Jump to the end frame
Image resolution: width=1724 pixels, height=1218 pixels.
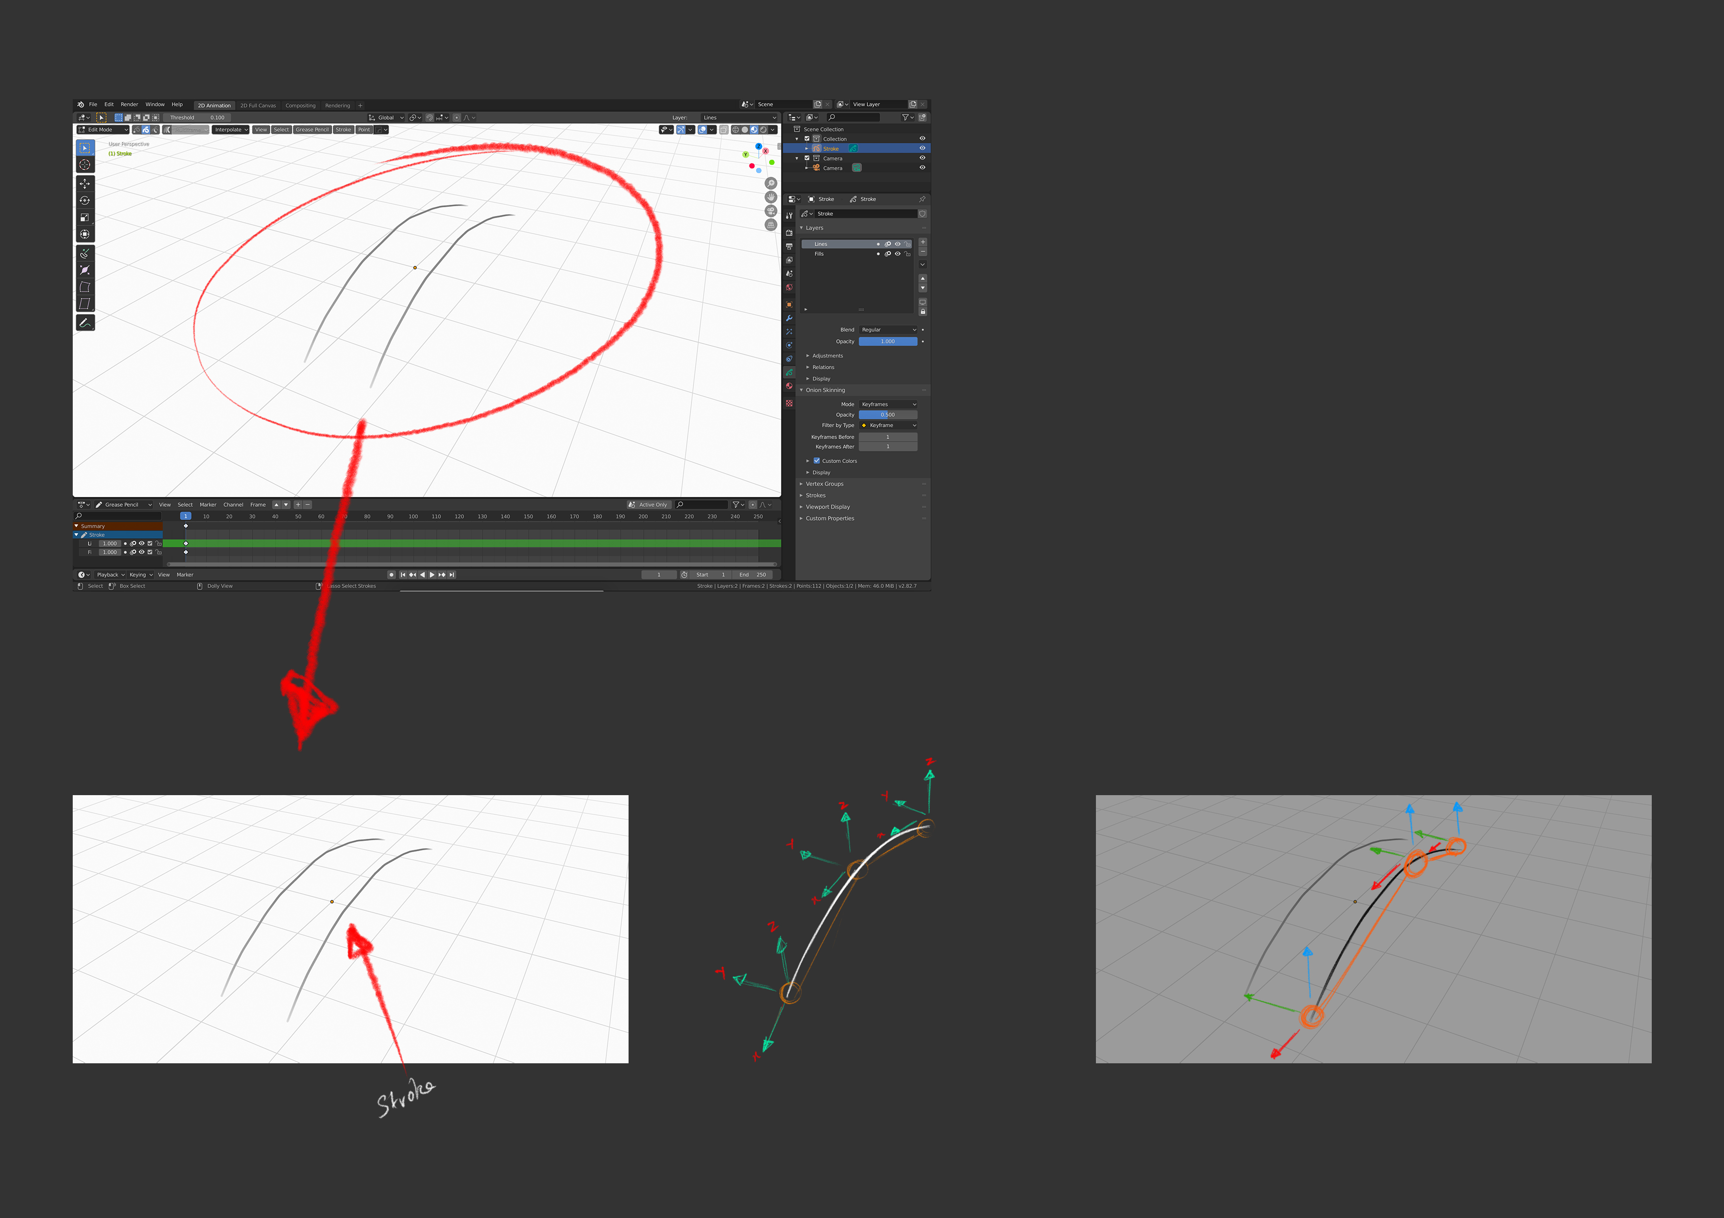click(451, 575)
